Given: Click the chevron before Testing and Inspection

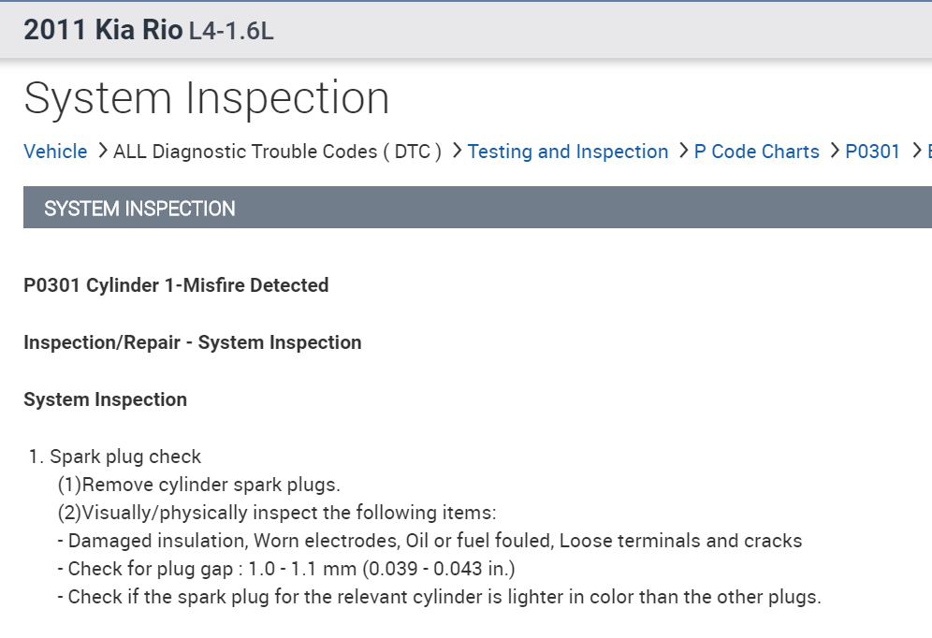Looking at the screenshot, I should pos(457,151).
